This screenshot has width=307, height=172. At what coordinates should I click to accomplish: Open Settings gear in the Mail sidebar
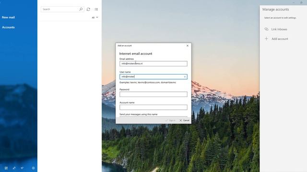tap(33, 168)
